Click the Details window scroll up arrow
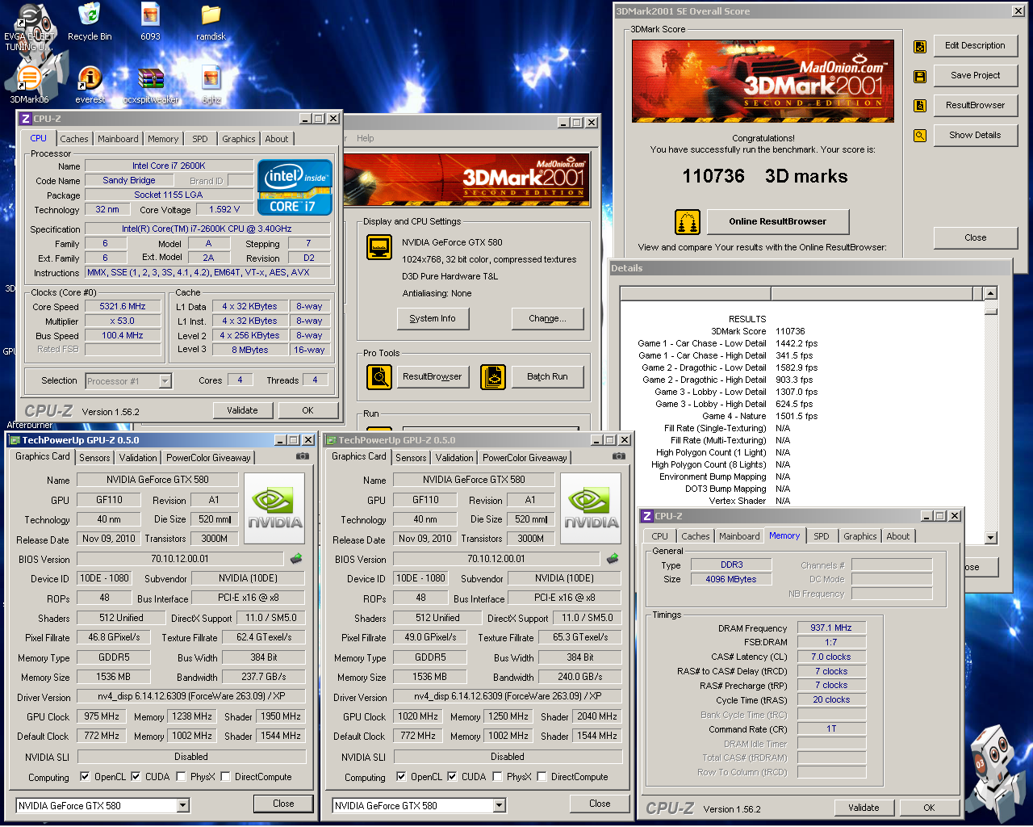The width and height of the screenshot is (1033, 827). 991,293
